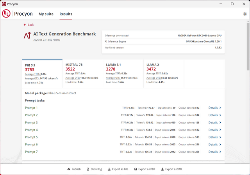This screenshot has width=250, height=175.
Task: Expand Prompt 2 chevron arrow
Action: 220,115
